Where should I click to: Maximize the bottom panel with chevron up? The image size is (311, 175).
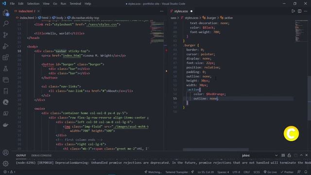point(301,155)
